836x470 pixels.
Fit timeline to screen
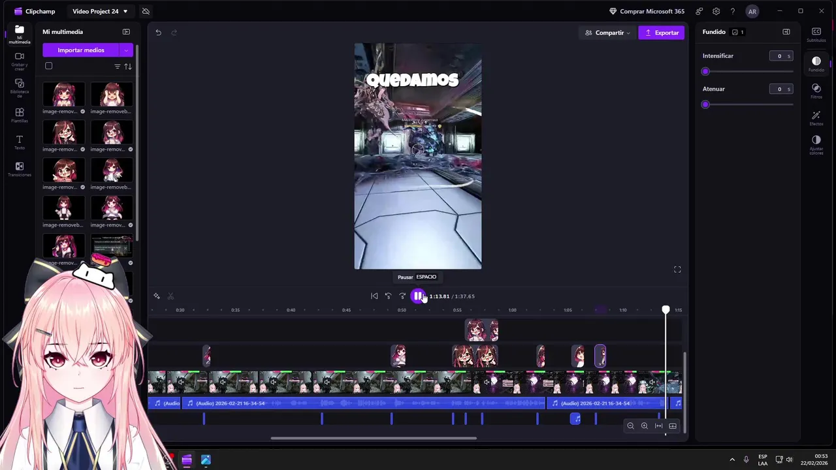[658, 426]
